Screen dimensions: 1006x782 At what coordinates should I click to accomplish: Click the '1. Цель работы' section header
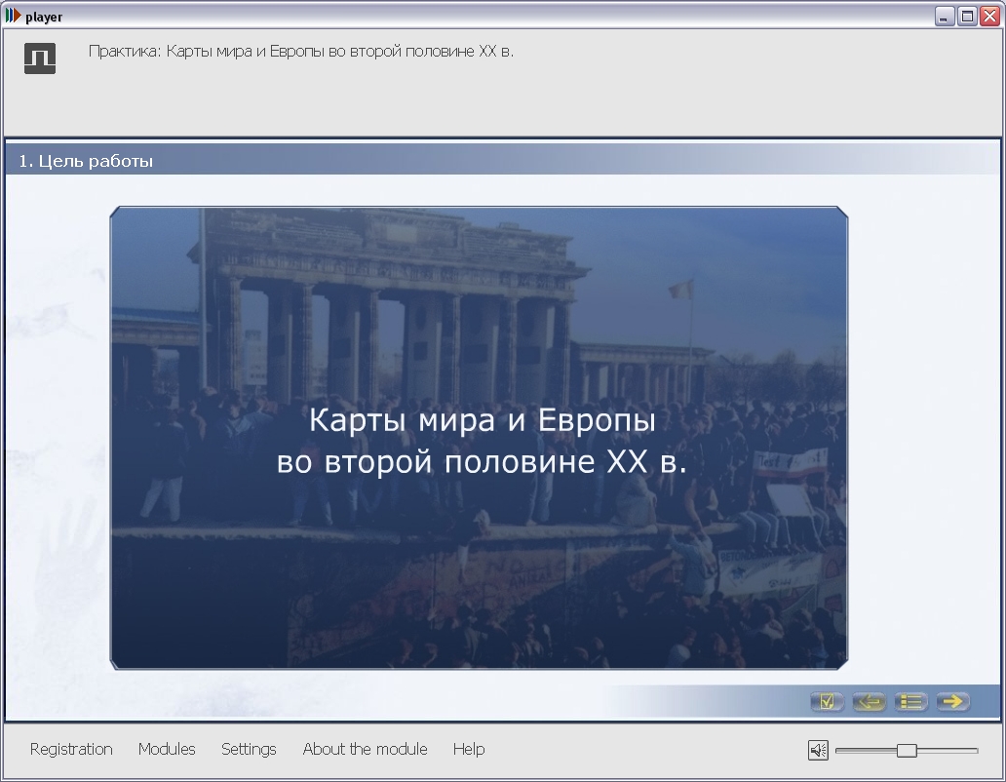click(86, 161)
